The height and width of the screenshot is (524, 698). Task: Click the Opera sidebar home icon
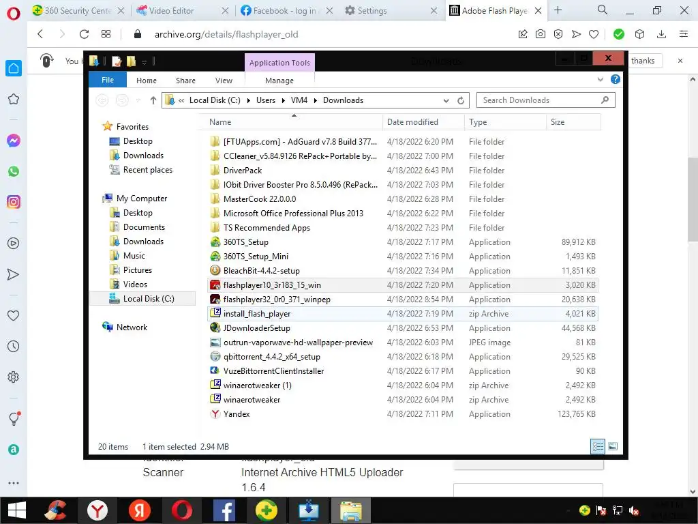click(x=14, y=68)
